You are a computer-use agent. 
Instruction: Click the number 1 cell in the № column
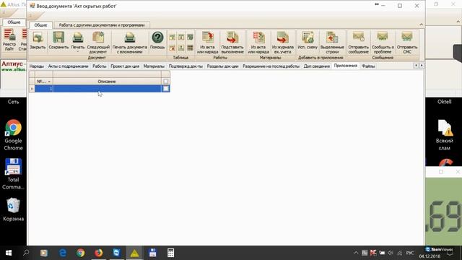click(x=43, y=88)
